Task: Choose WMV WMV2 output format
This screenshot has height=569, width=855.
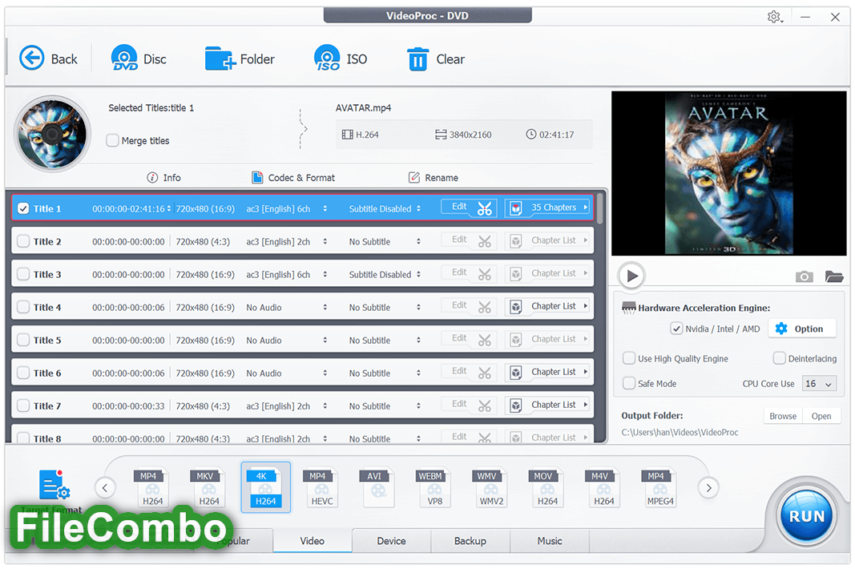Action: 490,488
